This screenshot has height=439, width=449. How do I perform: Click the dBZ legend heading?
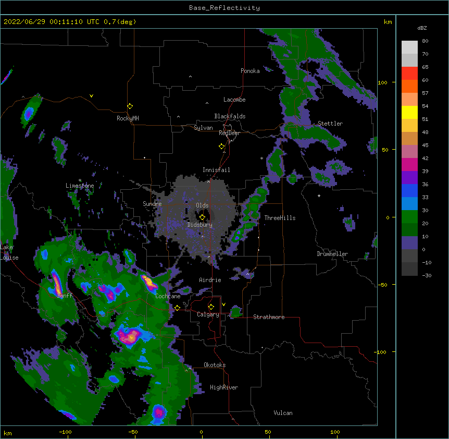click(x=422, y=28)
